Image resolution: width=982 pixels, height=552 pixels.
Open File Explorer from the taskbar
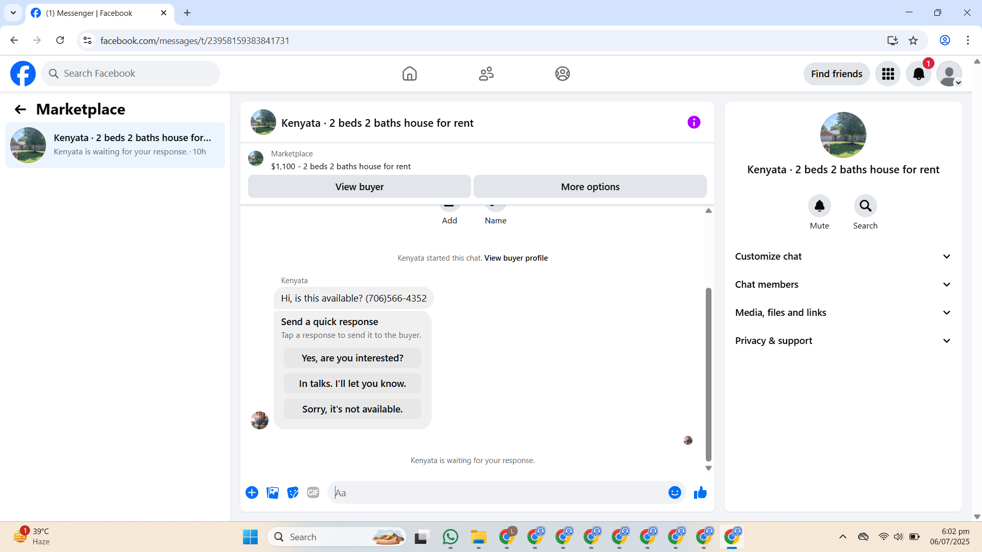479,537
